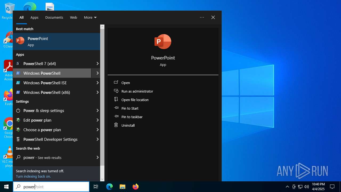The height and width of the screenshot is (192, 341).
Task: Click power See web results entry
Action: (x=52, y=157)
